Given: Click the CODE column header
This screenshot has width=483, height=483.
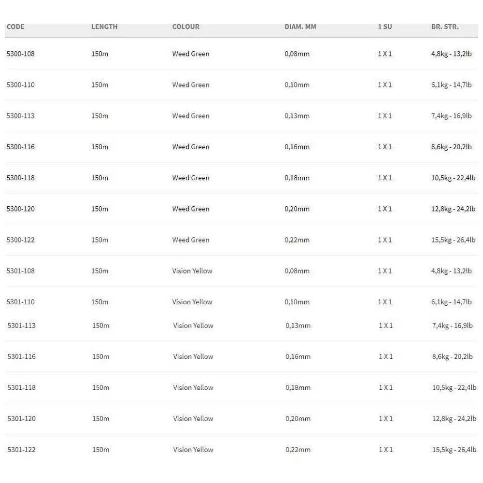Looking at the screenshot, I should click(x=15, y=27).
